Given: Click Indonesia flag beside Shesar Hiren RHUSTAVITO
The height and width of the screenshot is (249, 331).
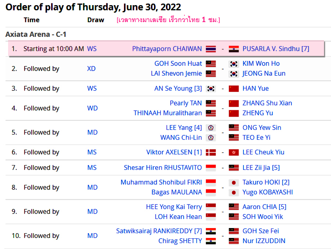Looking at the screenshot, I should tap(211, 168).
